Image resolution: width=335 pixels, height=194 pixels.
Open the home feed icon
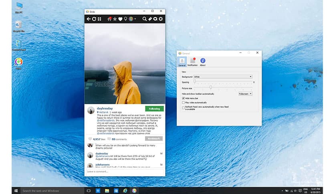[109, 19]
